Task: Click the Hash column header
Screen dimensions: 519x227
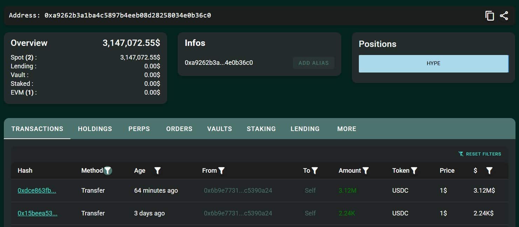Action: (25, 171)
